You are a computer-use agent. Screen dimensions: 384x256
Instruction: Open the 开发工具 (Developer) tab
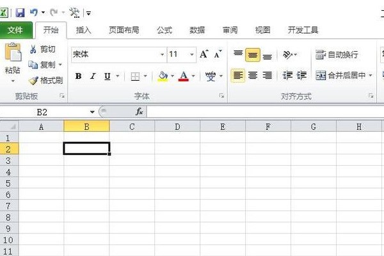pos(303,30)
